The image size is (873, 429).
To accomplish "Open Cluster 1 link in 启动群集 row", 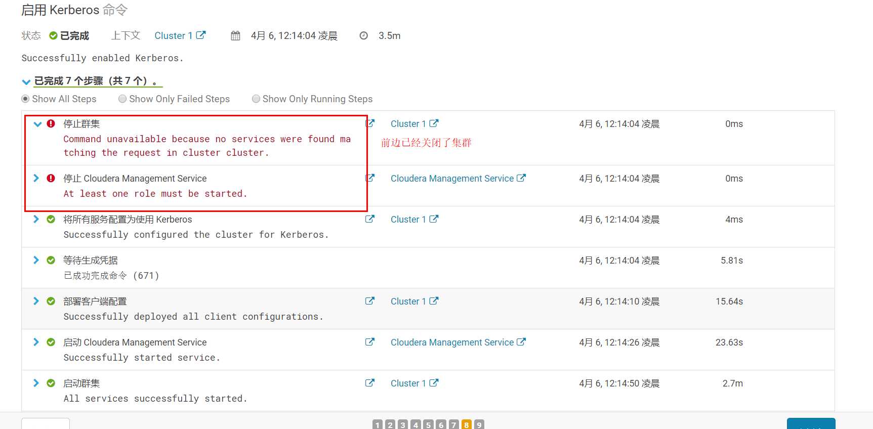I will tap(408, 383).
